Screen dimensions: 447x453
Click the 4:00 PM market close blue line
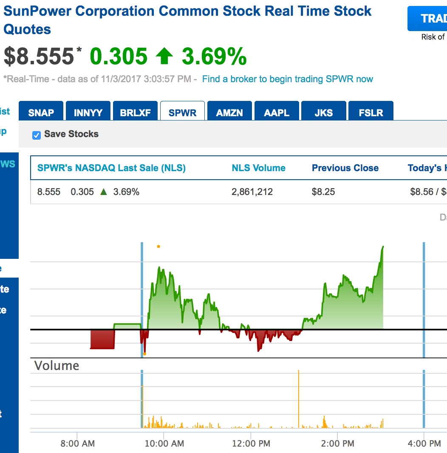424,300
